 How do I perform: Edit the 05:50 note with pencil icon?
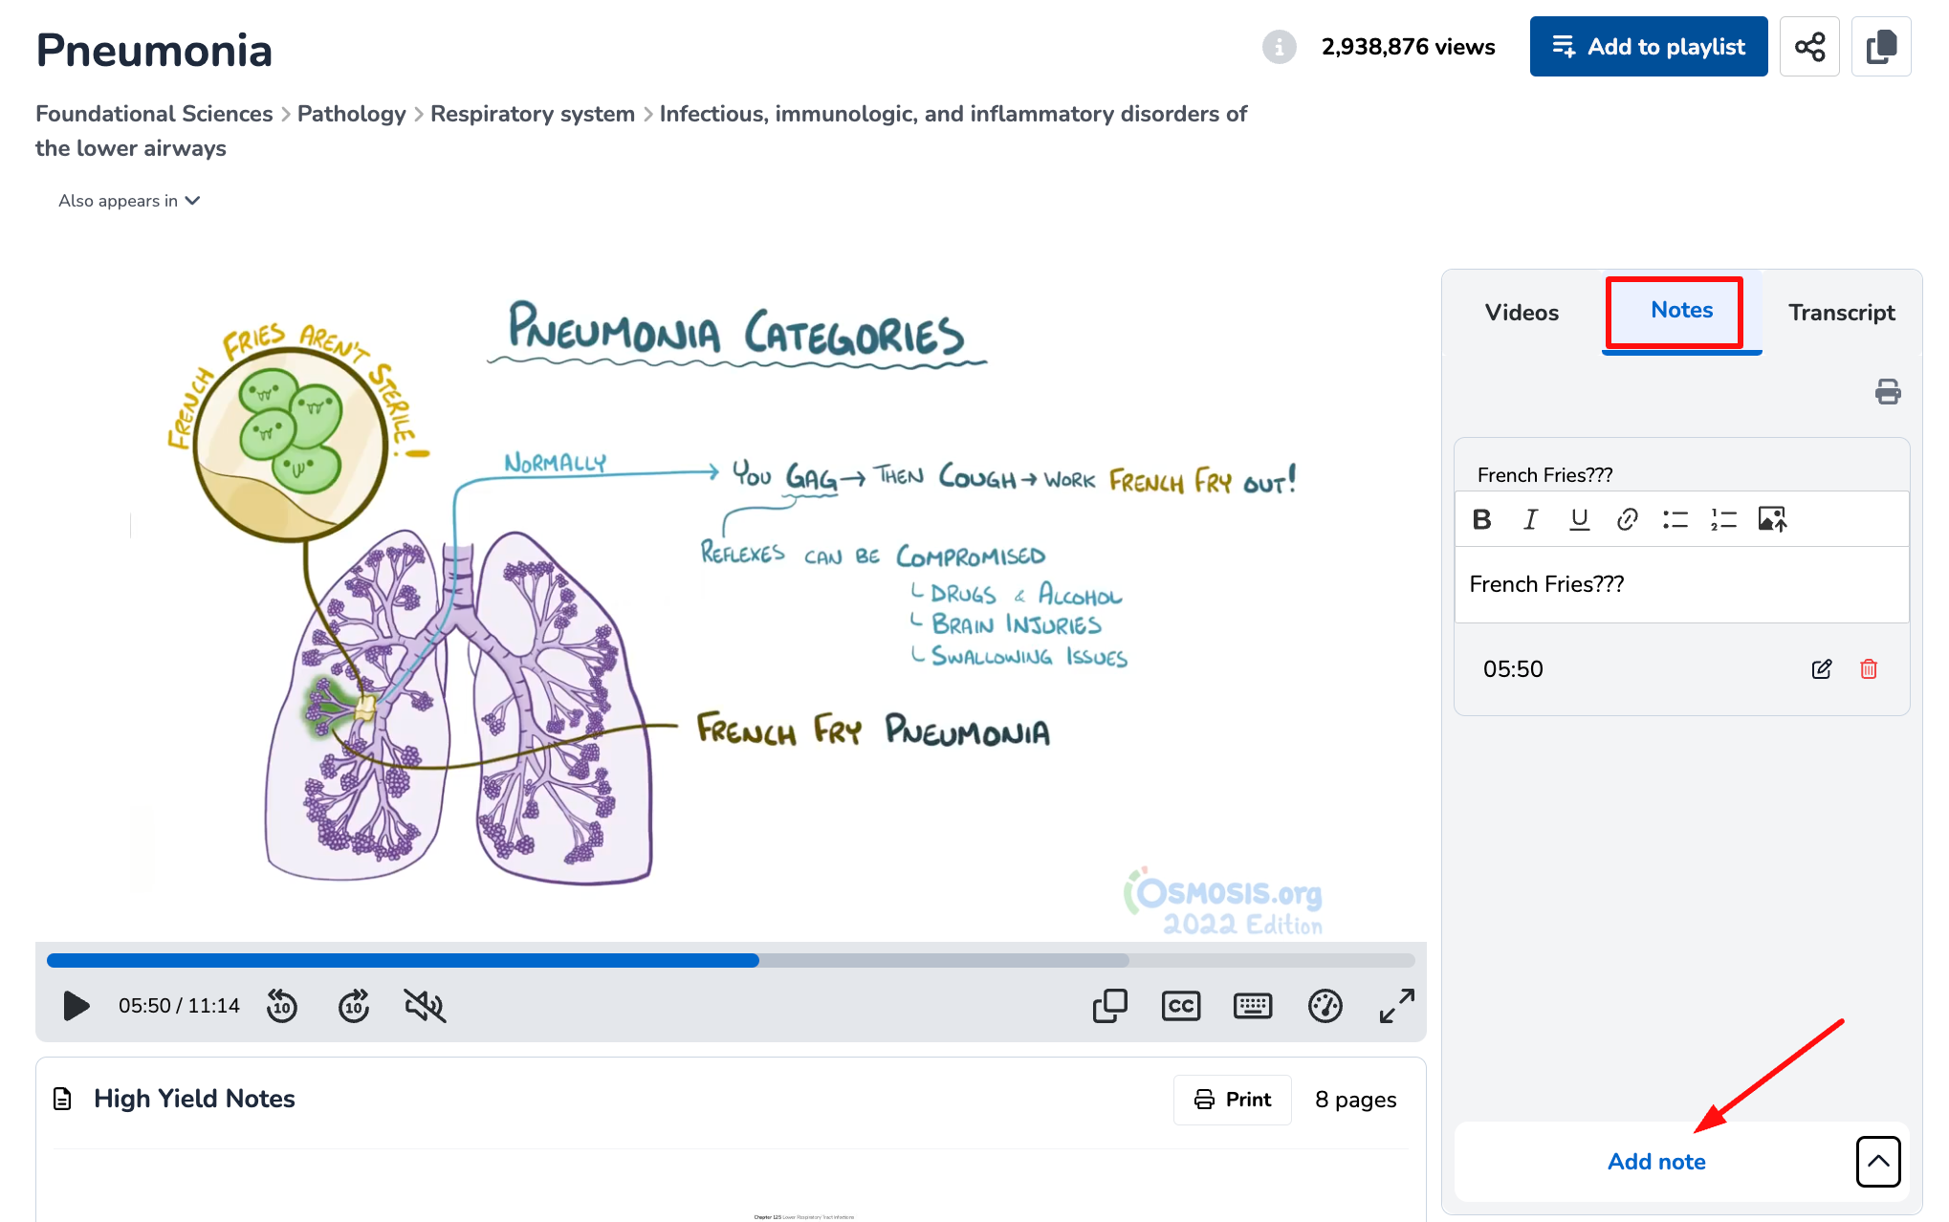coord(1821,669)
